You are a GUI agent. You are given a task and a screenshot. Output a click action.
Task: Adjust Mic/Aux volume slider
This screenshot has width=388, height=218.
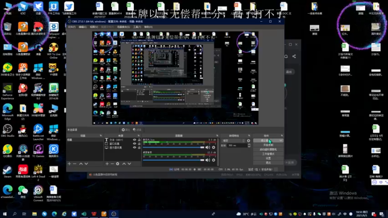tap(174, 147)
